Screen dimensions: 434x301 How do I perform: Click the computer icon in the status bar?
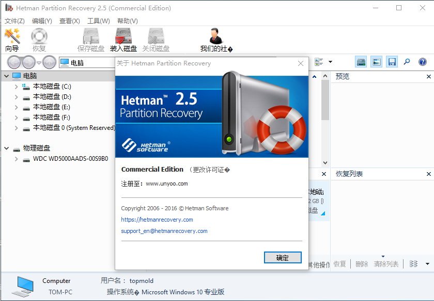[x=23, y=287]
